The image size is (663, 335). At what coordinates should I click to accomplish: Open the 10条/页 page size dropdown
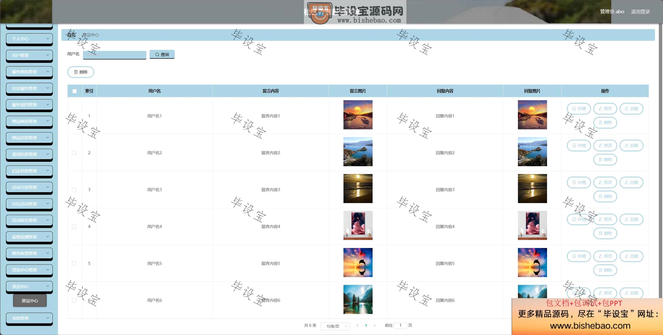tap(335, 326)
